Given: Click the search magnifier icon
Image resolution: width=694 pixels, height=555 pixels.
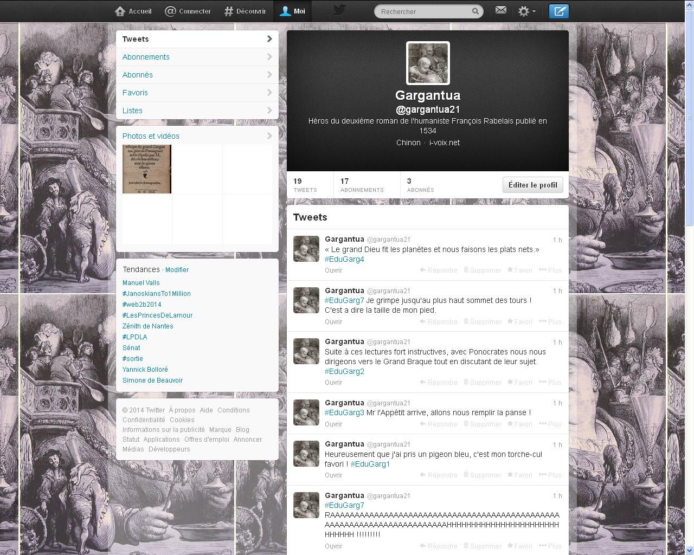Looking at the screenshot, I should [x=475, y=11].
